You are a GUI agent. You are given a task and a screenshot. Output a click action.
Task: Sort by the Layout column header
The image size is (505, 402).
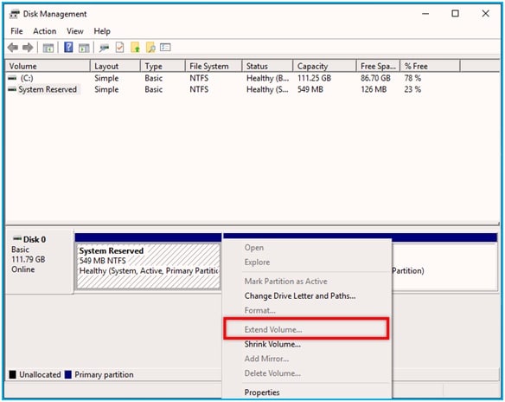pos(115,66)
